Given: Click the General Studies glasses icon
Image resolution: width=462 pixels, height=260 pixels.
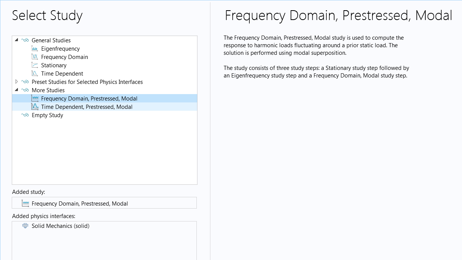Looking at the screenshot, I should click(x=25, y=40).
